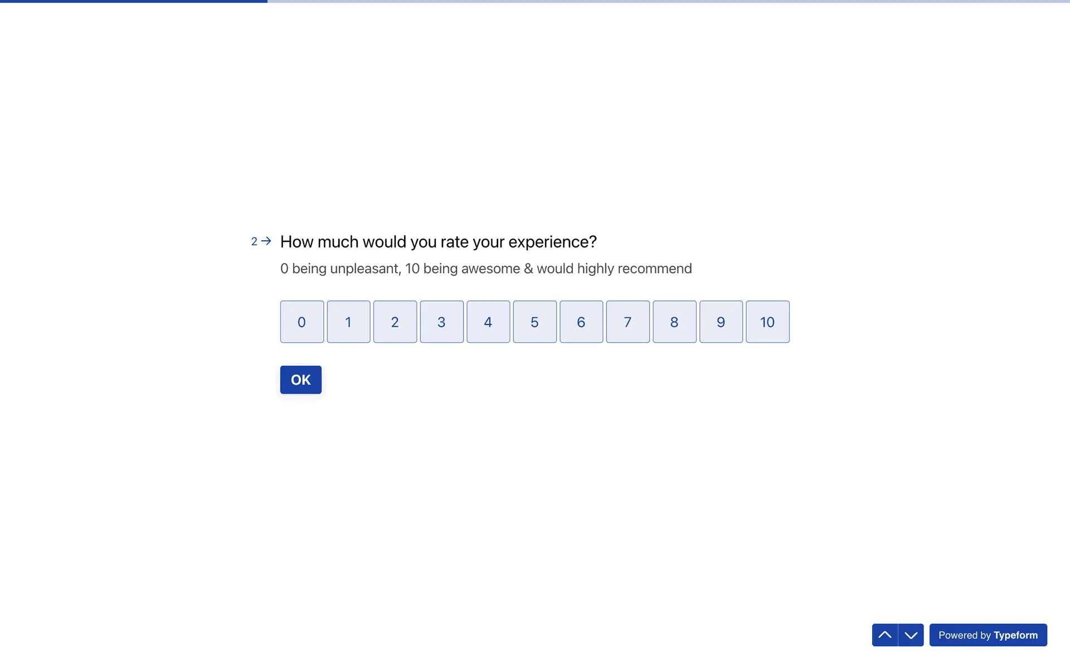The width and height of the screenshot is (1070, 669).
Task: Select rating 3 box
Action: click(x=441, y=322)
